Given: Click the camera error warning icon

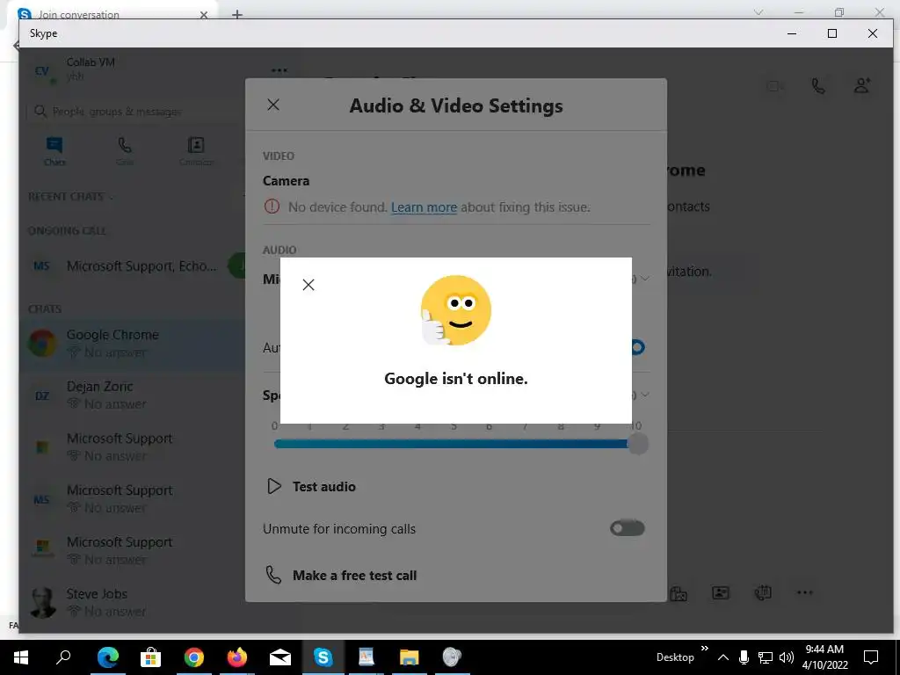Looking at the screenshot, I should coord(272,207).
